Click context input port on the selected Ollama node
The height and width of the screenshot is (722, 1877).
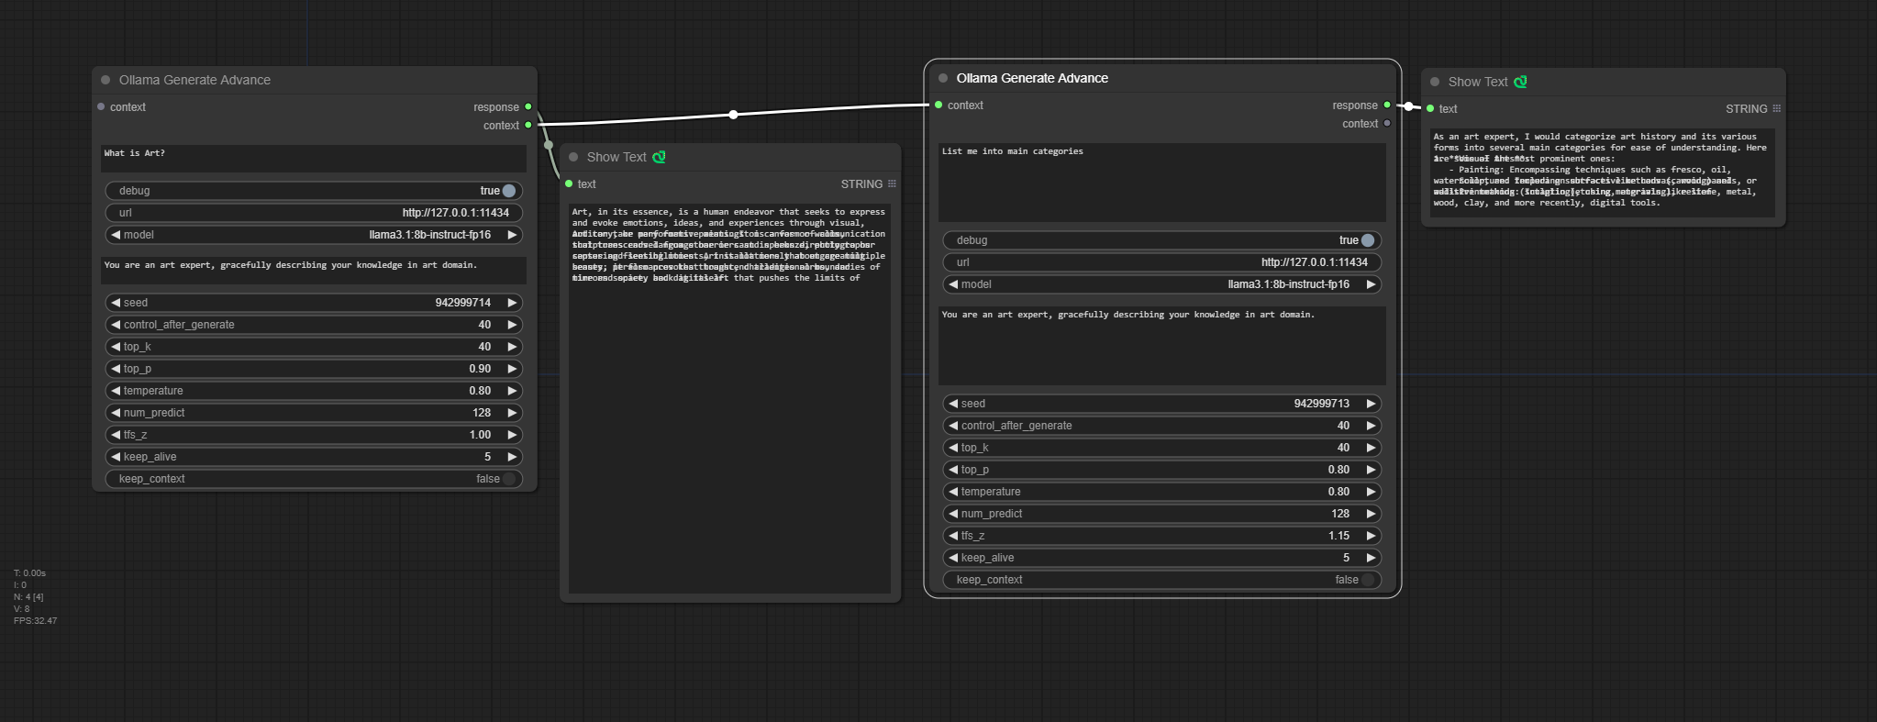point(938,105)
